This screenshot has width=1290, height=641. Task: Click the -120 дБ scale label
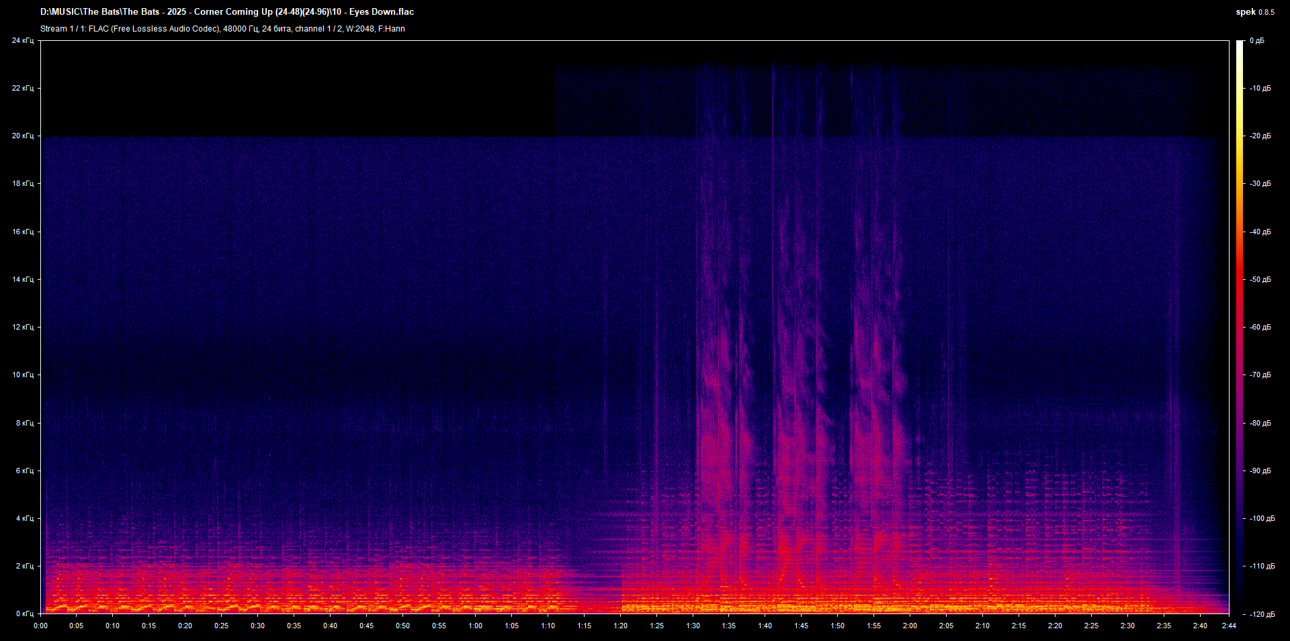coord(1262,614)
